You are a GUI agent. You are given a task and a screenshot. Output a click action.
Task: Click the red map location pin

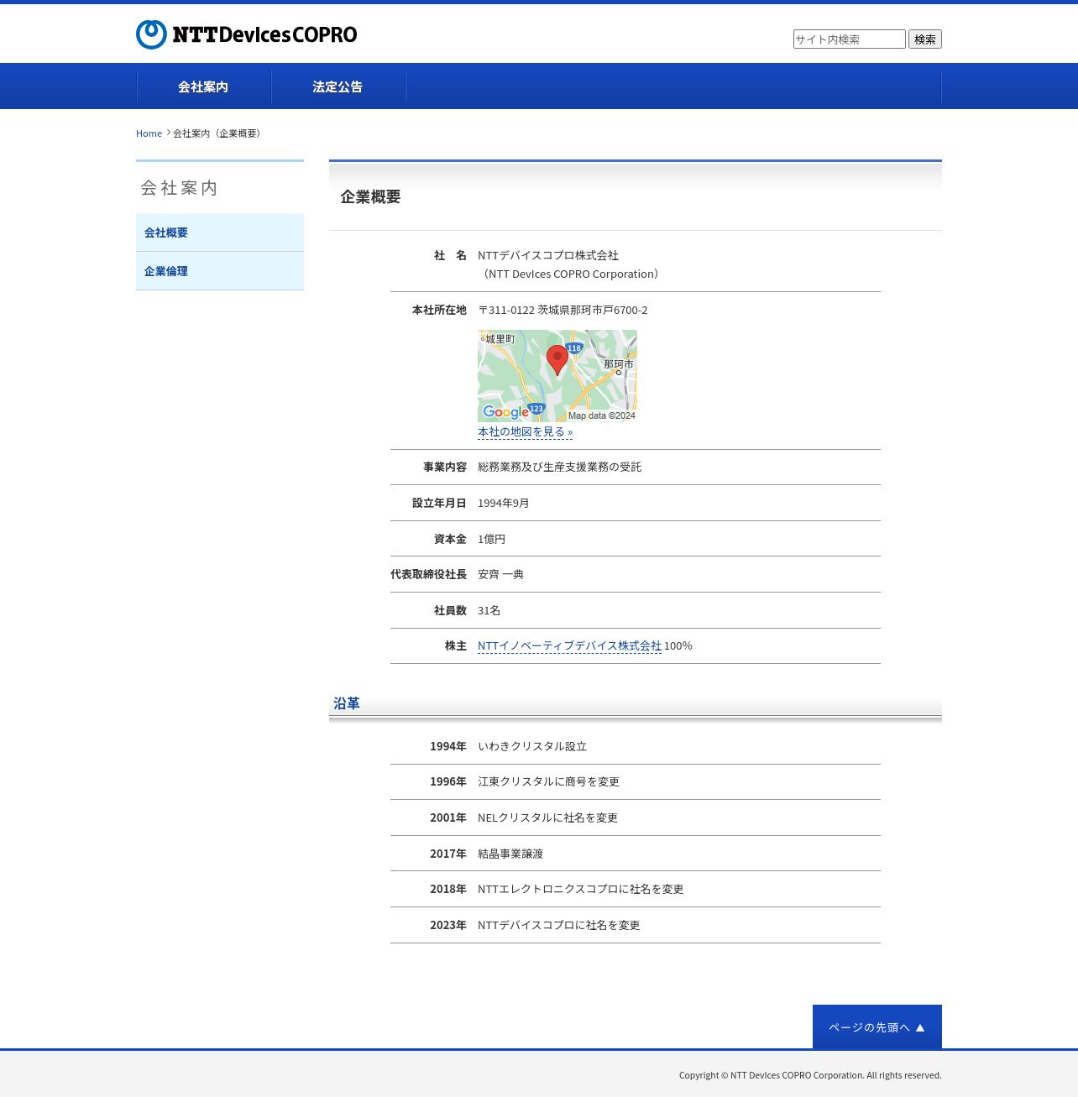(557, 360)
